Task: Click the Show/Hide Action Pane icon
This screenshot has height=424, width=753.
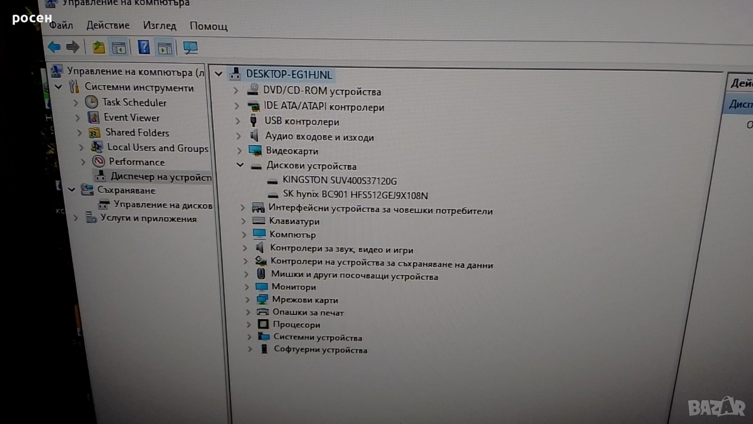Action: (x=165, y=48)
